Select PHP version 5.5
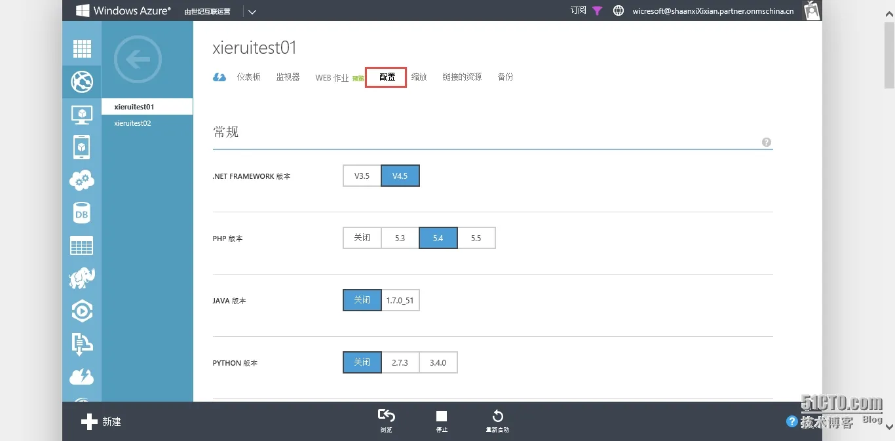The height and width of the screenshot is (441, 895). pyautogui.click(x=476, y=238)
